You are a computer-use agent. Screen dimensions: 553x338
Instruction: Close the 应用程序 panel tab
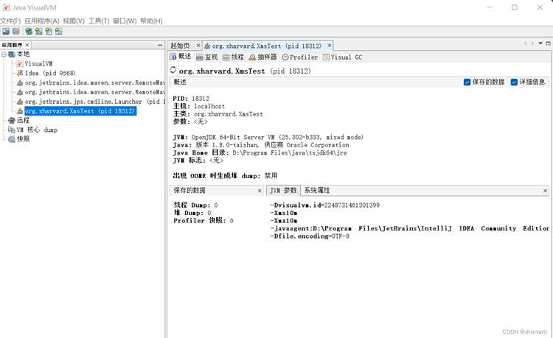click(27, 45)
